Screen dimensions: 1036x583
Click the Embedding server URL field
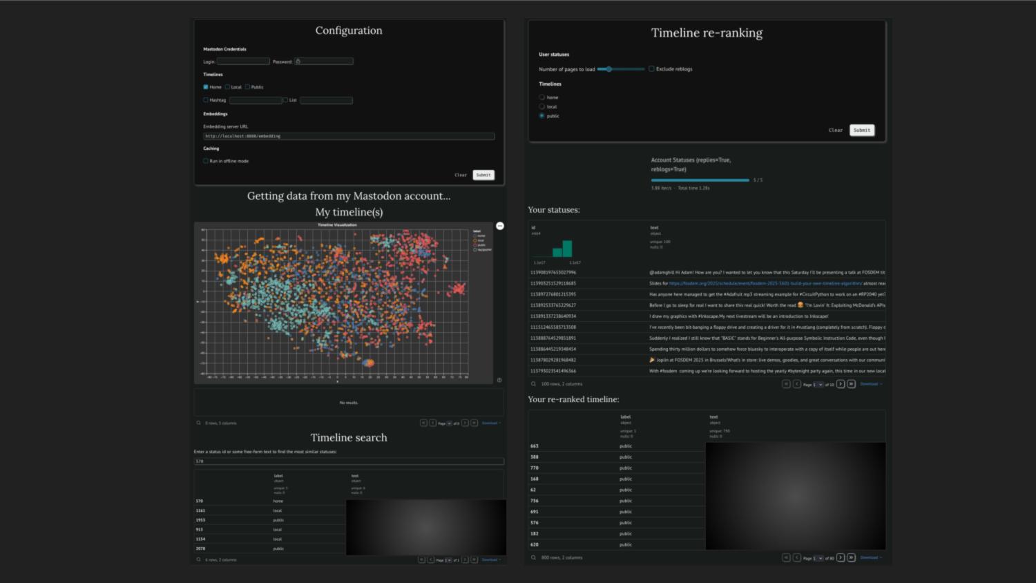pos(349,136)
